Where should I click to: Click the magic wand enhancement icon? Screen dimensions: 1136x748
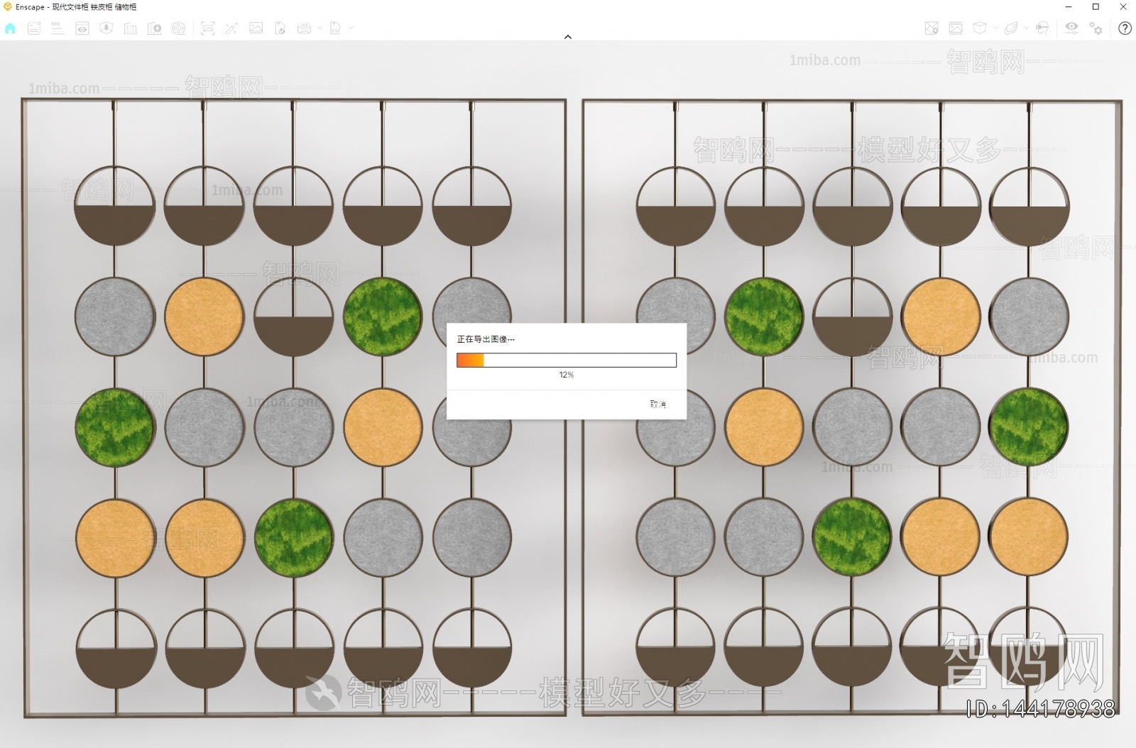[x=231, y=28]
